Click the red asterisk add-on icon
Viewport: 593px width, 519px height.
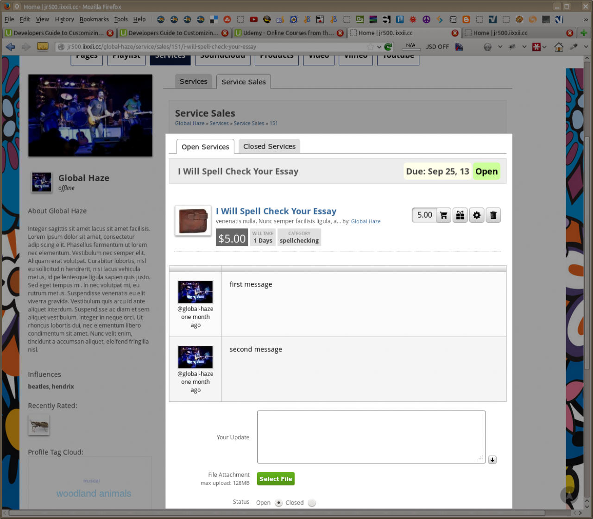(536, 47)
